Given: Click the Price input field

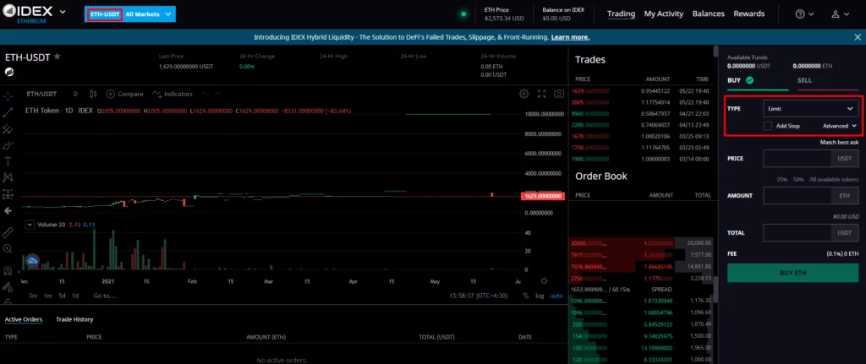Looking at the screenshot, I should click(x=797, y=158).
